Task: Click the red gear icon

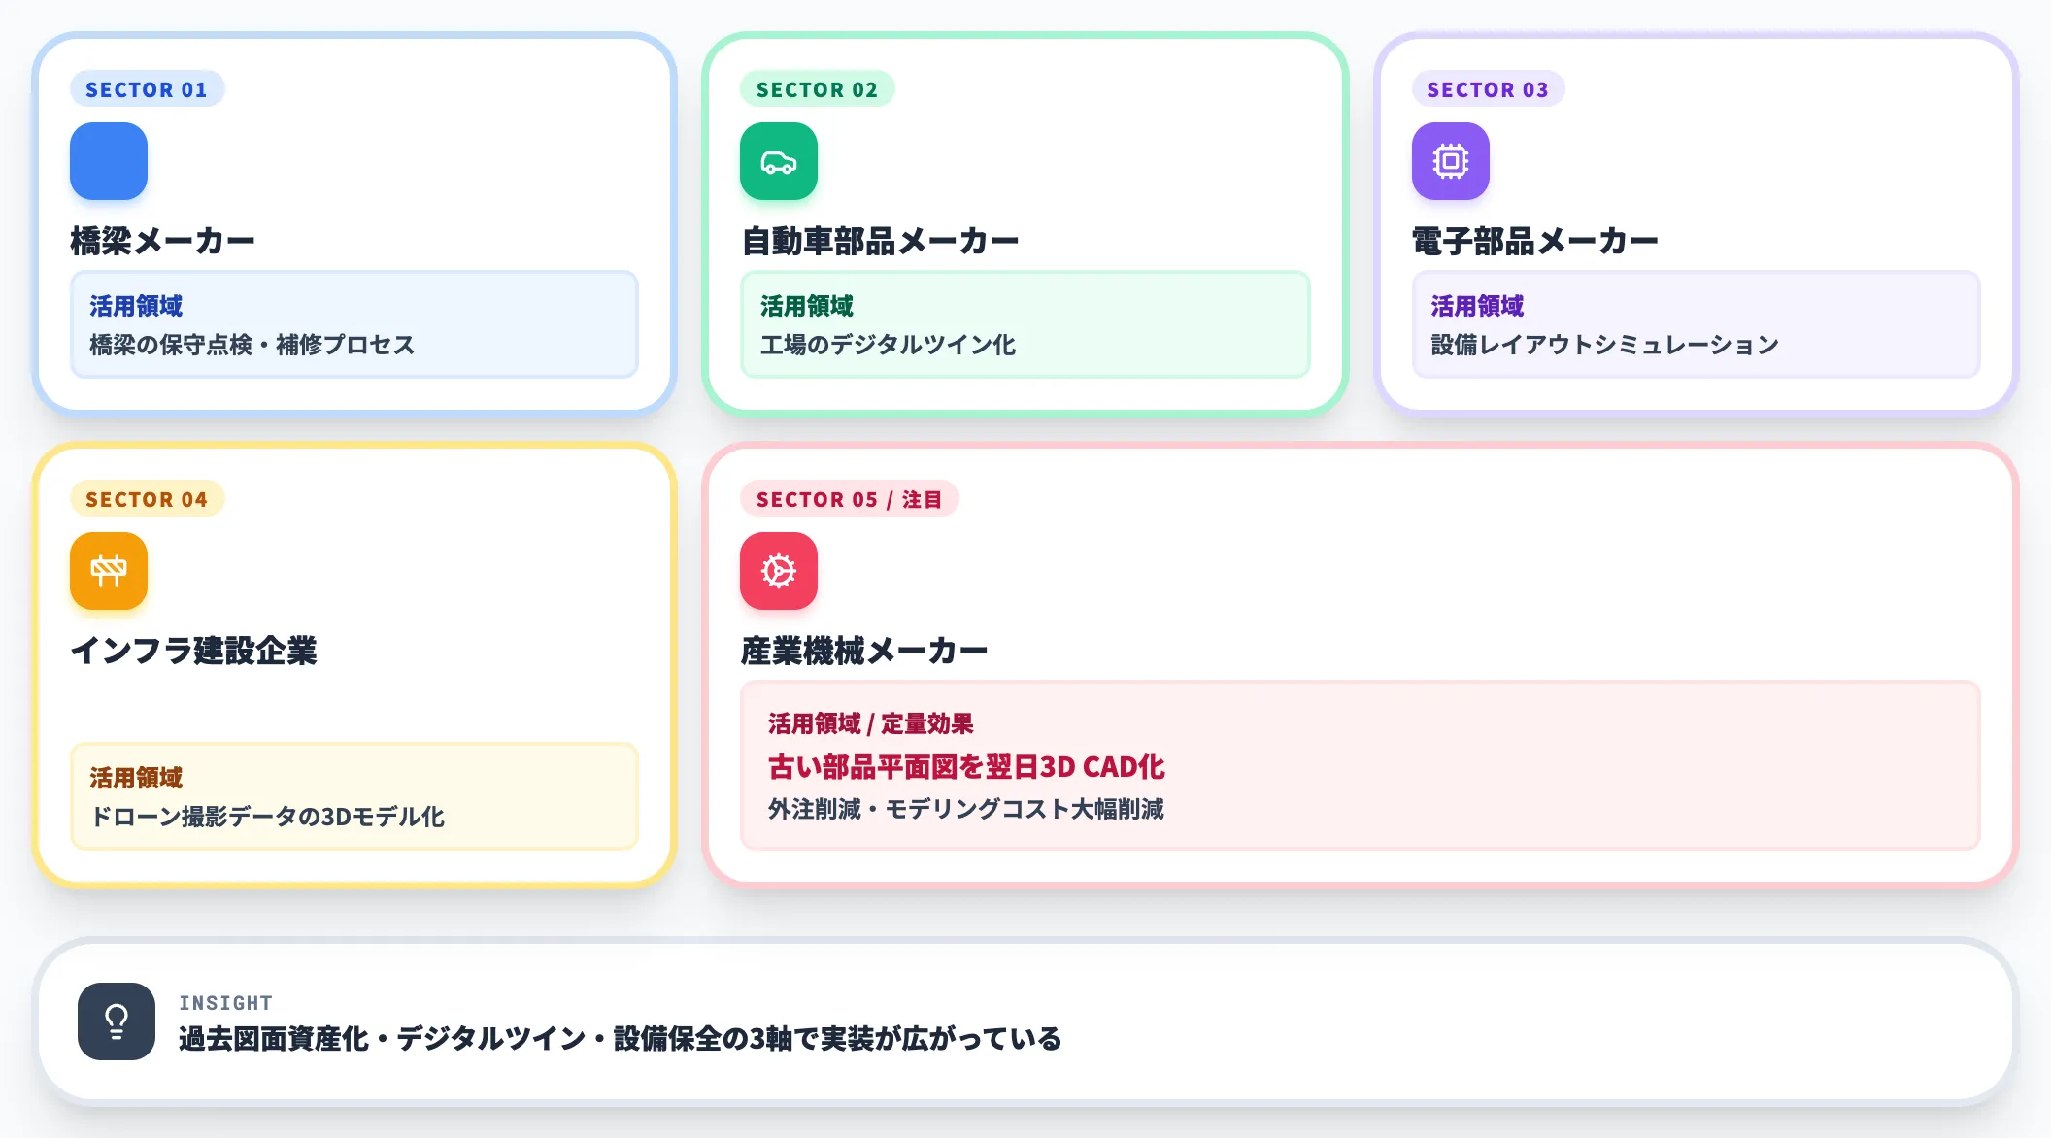Action: click(779, 571)
